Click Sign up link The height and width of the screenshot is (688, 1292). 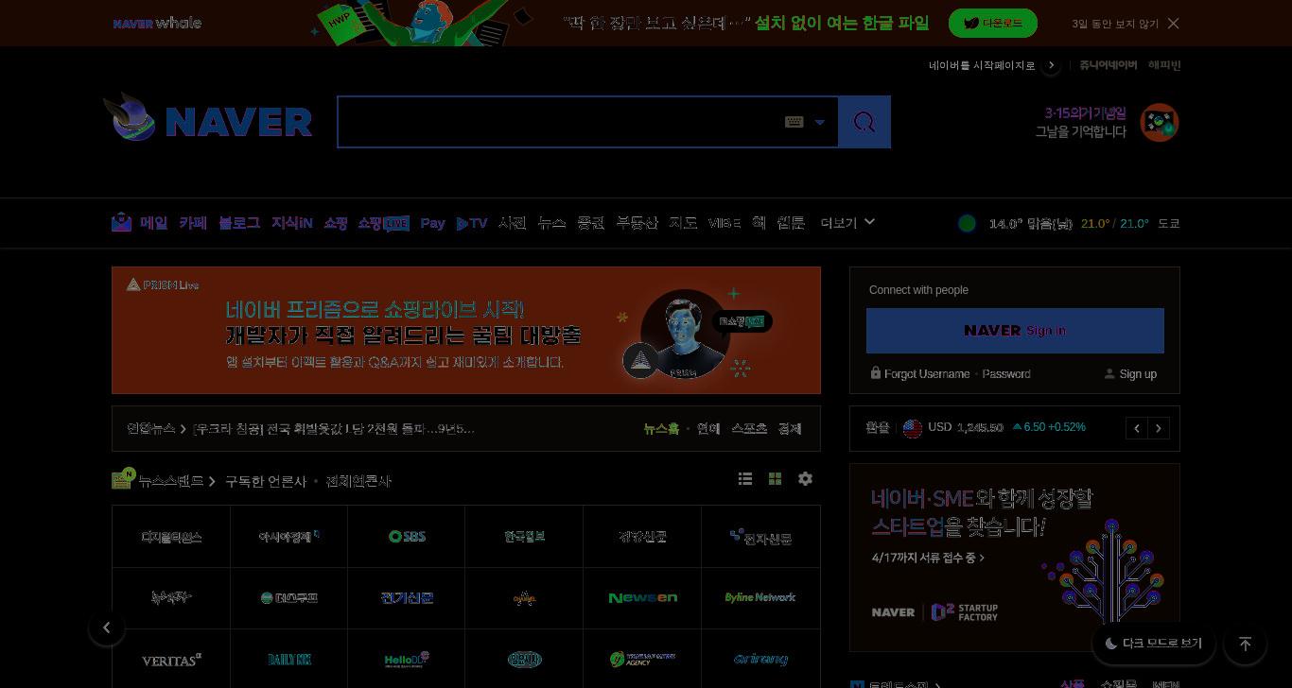click(1138, 374)
